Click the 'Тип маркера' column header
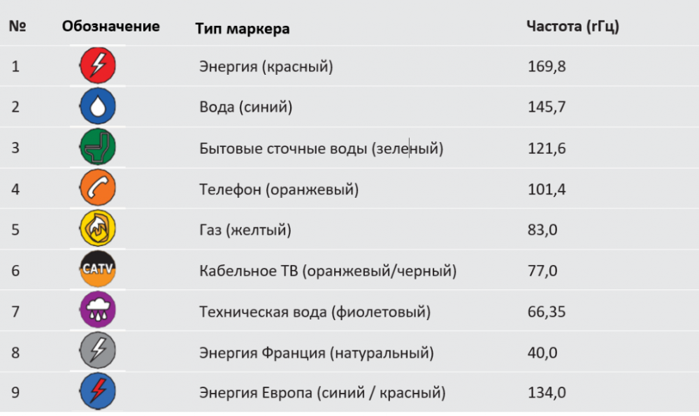 click(x=243, y=29)
